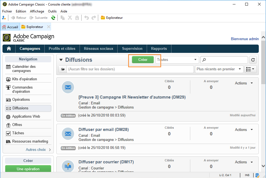Viewport: 266px width, 178px height.
Task: Open Commandes d'opération in navigation
Action: (28, 89)
